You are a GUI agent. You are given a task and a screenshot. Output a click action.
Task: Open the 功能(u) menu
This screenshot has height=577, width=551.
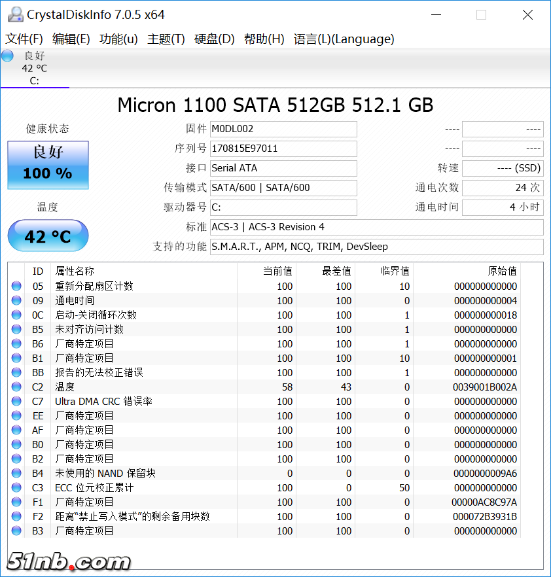118,39
